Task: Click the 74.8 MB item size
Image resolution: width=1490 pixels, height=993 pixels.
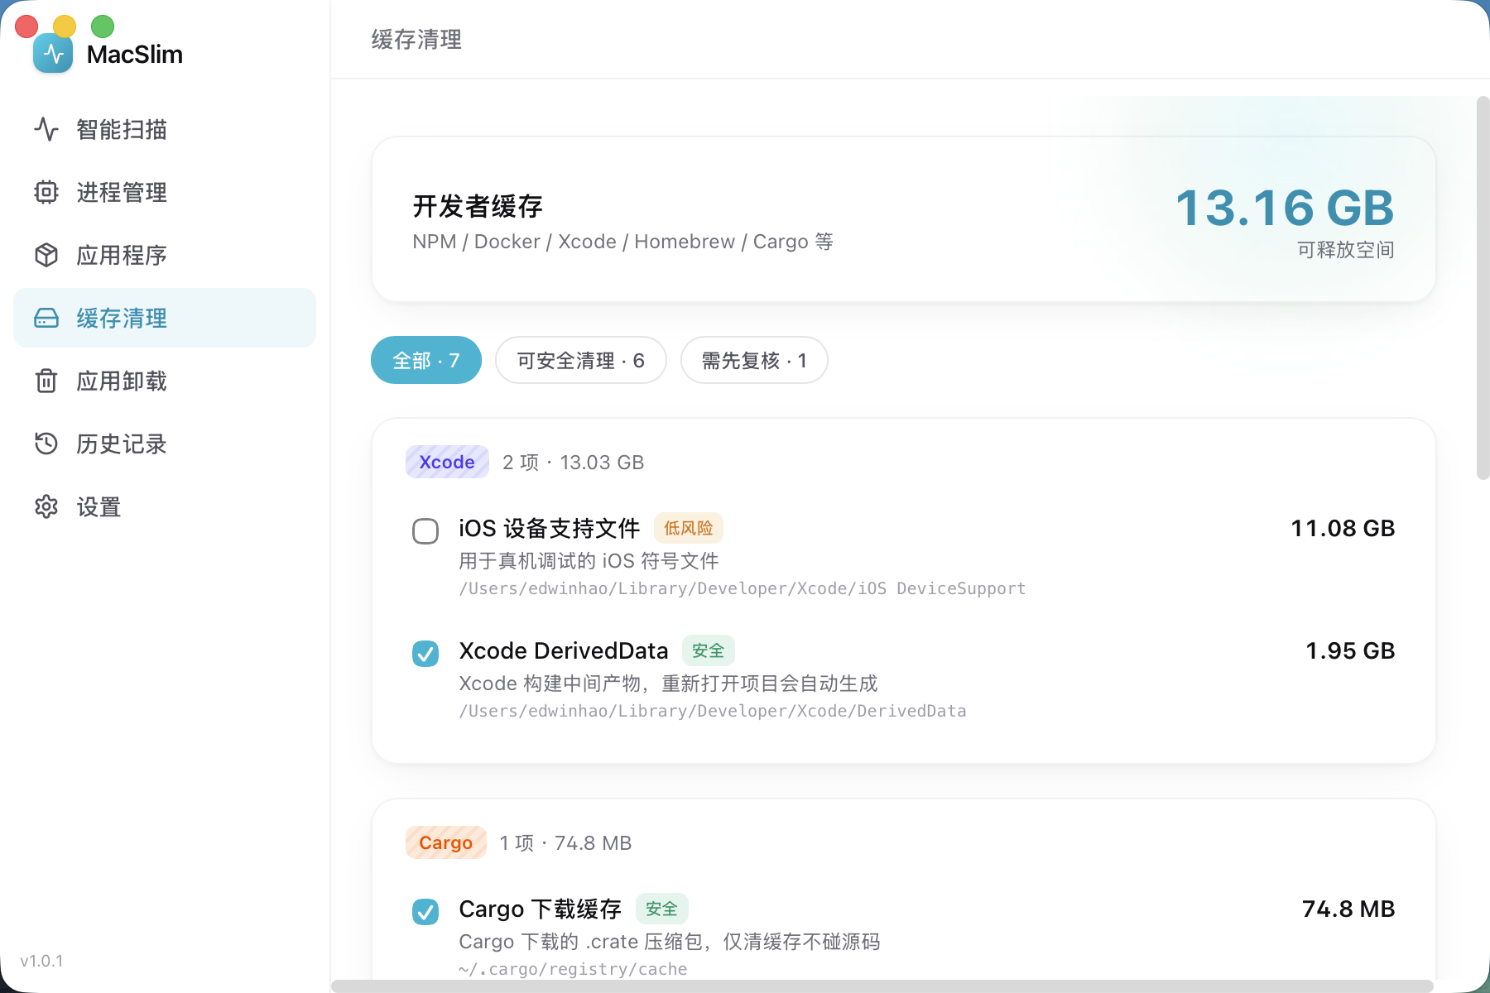Action: pos(1348,909)
